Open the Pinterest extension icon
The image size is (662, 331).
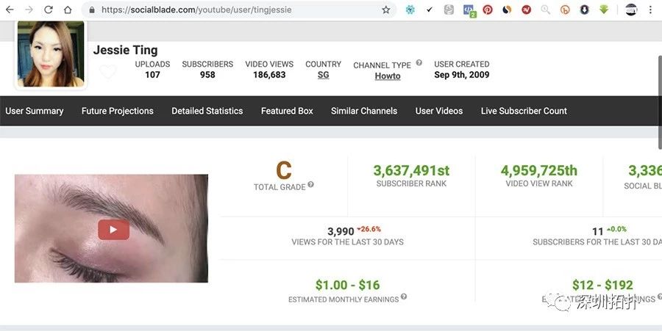pos(488,10)
